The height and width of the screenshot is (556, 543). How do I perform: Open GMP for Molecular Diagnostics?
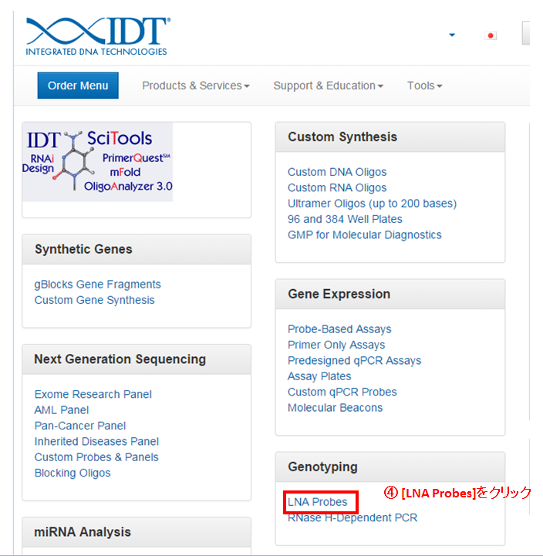click(x=365, y=234)
